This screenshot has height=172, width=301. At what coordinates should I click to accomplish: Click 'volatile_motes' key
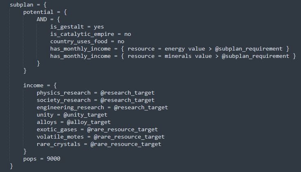point(60,137)
